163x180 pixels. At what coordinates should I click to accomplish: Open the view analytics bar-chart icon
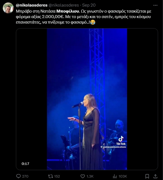(x=115, y=176)
